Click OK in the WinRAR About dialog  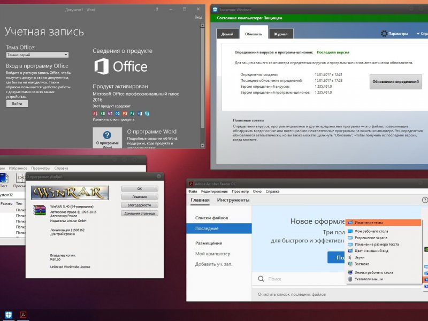click(140, 189)
